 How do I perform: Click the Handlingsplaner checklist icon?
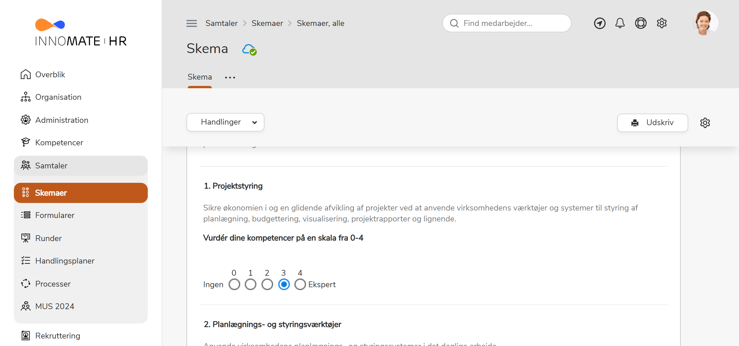pyautogui.click(x=26, y=261)
